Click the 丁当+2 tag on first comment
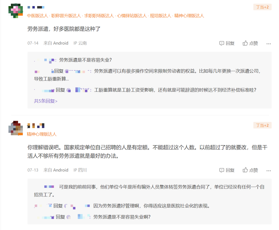 point(262,7)
